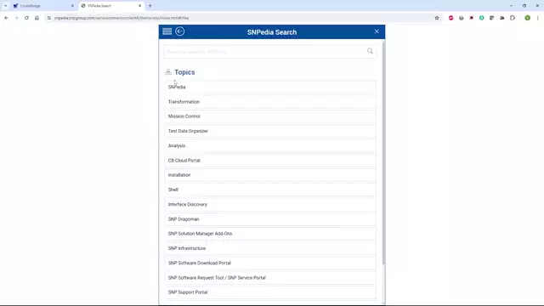Open SNP Software Request Tool topic

[270, 278]
